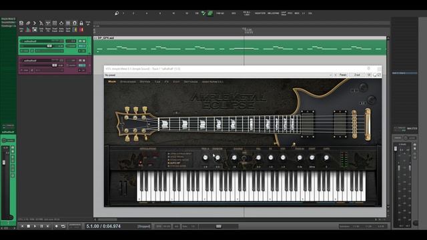Image resolution: width=427 pixels, height=240 pixels.
Task: Switch to the Main tab in Ample Metal
Action: click(112, 81)
